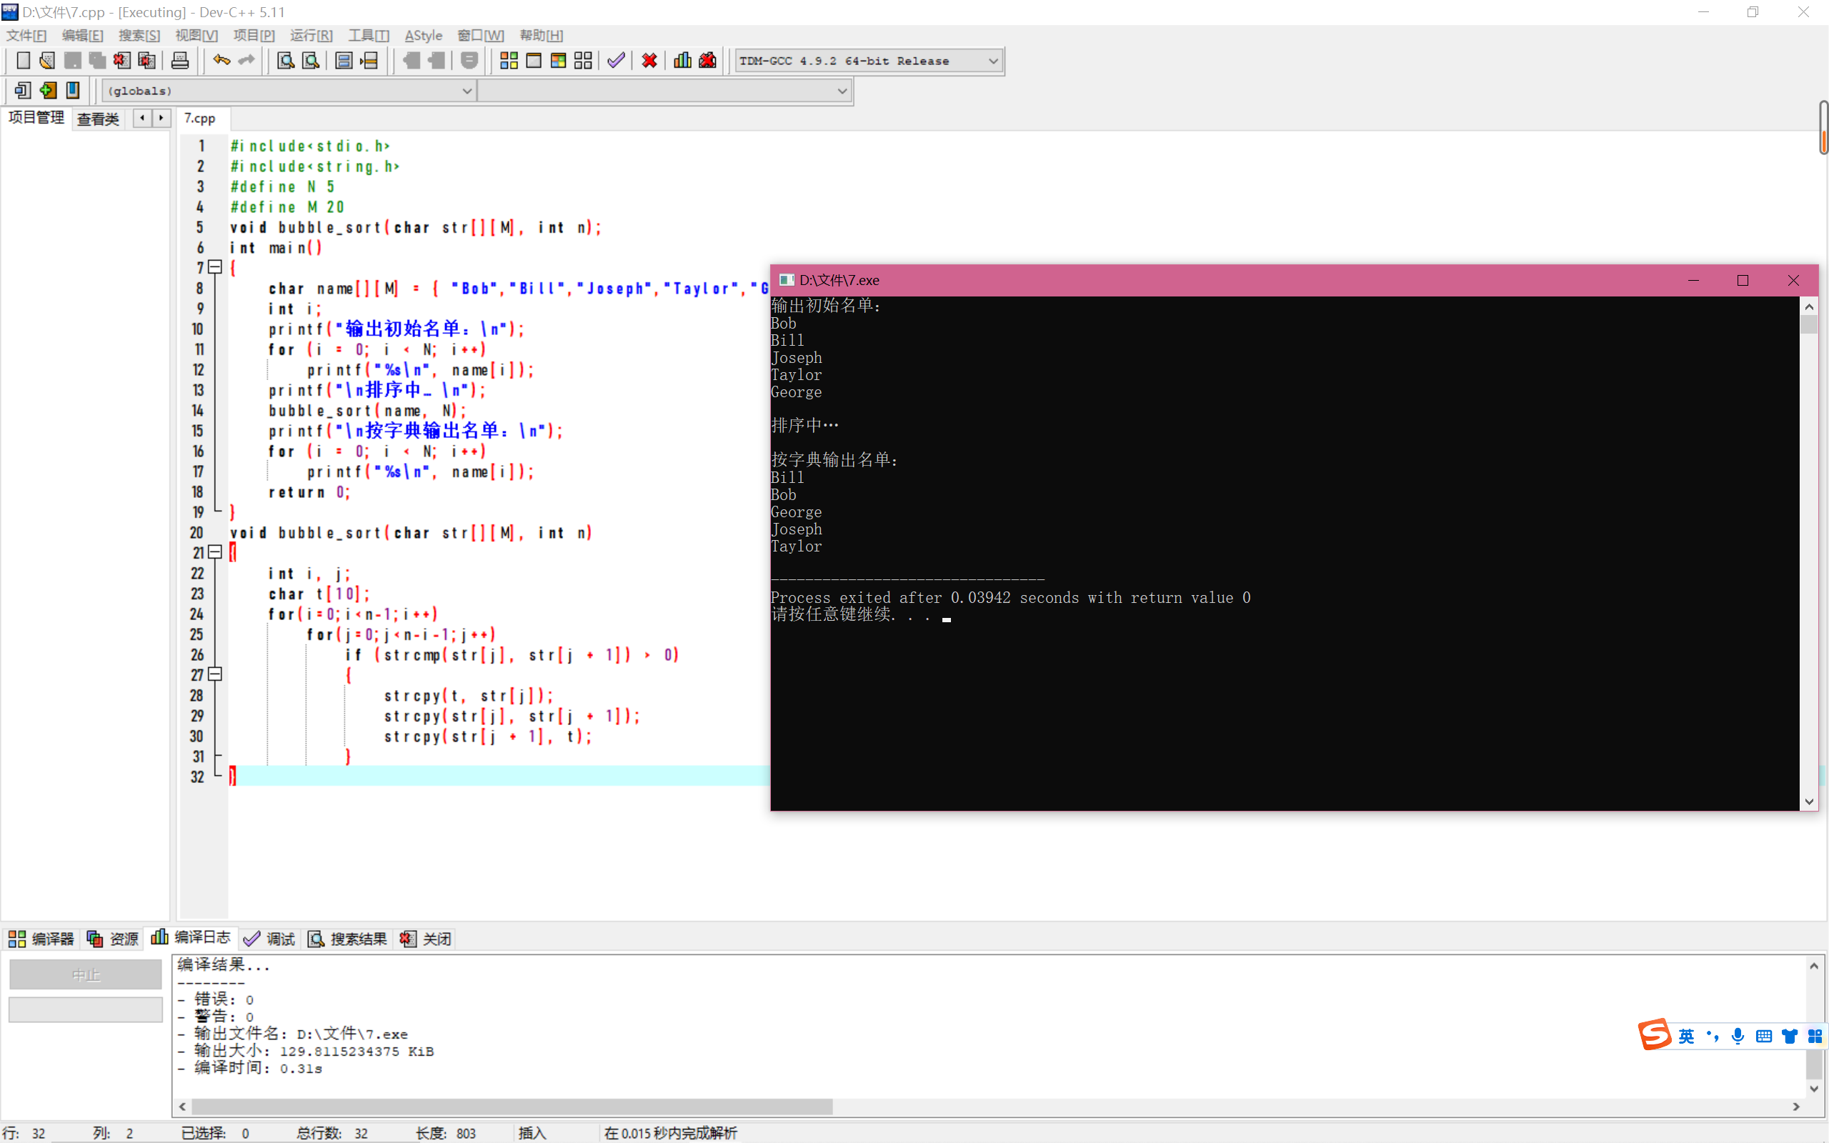
Task: Collapse the main function fold at line 7
Action: pyautogui.click(x=215, y=267)
